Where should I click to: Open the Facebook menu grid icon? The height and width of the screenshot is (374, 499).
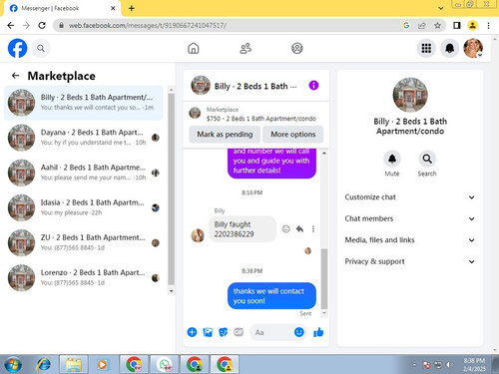(426, 48)
